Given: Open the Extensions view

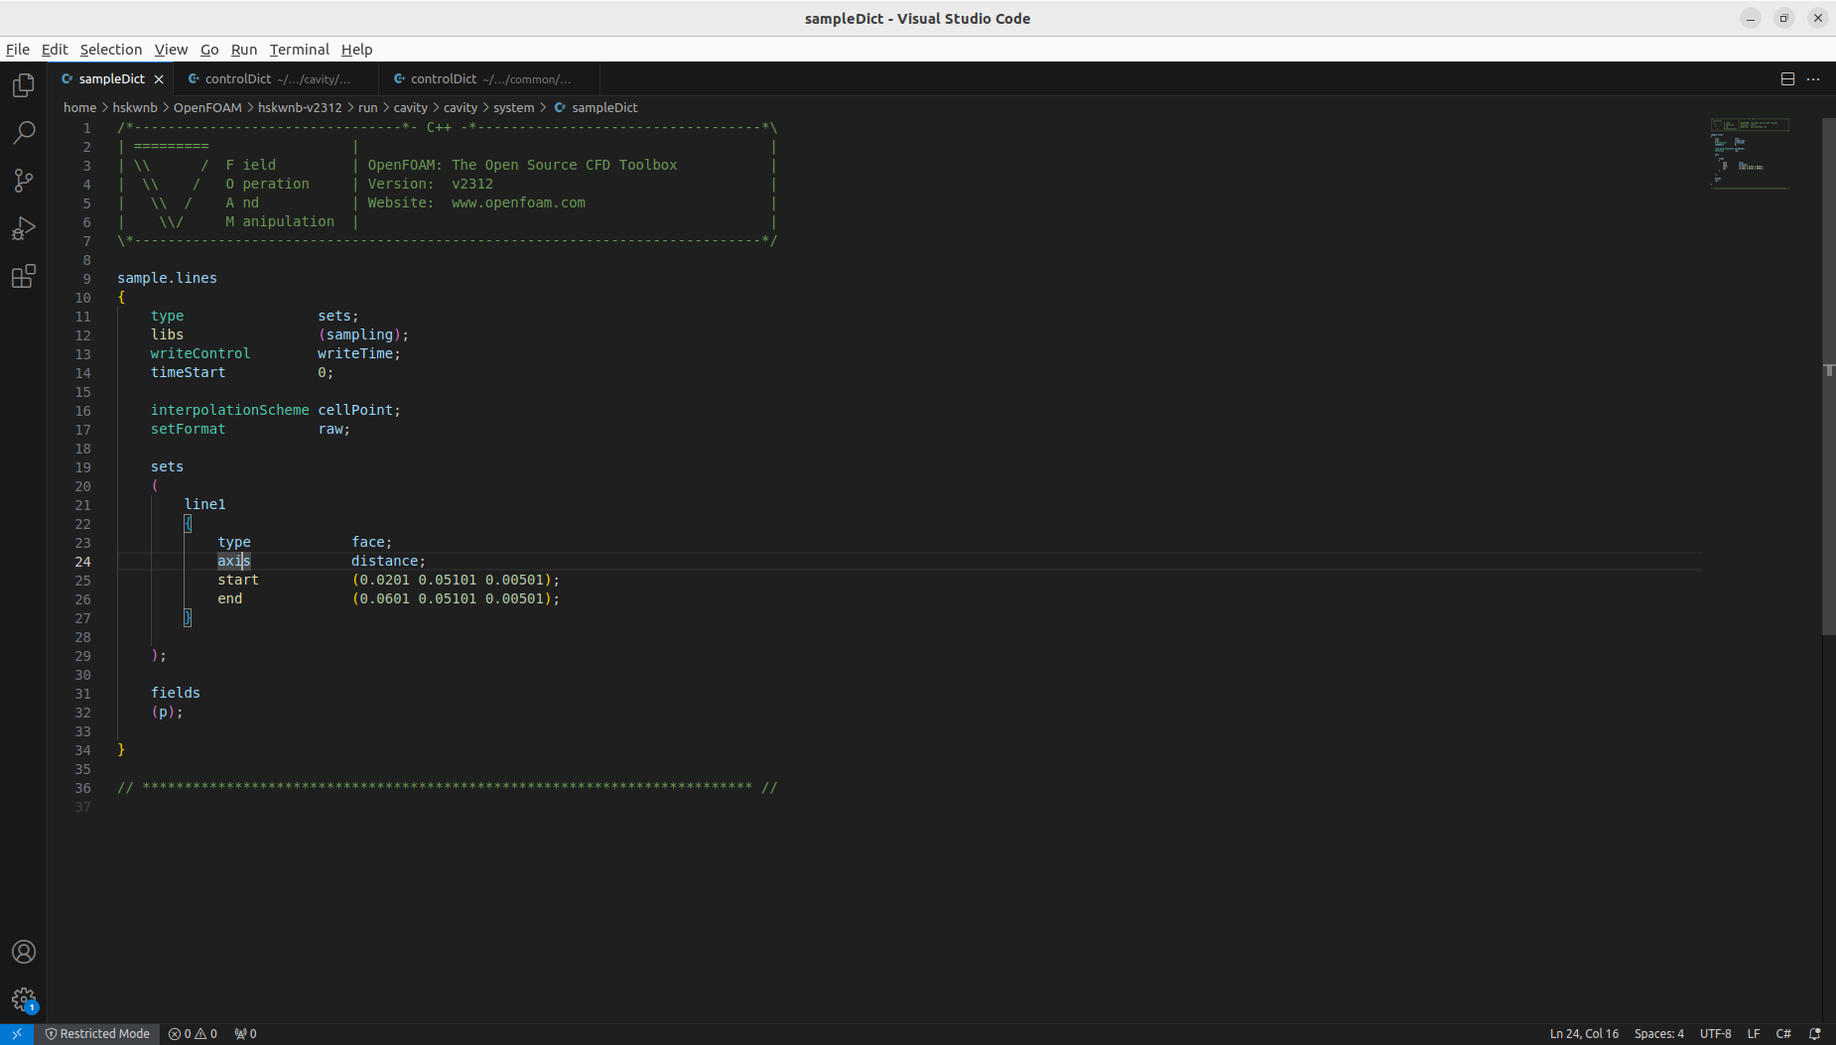Looking at the screenshot, I should point(24,276).
